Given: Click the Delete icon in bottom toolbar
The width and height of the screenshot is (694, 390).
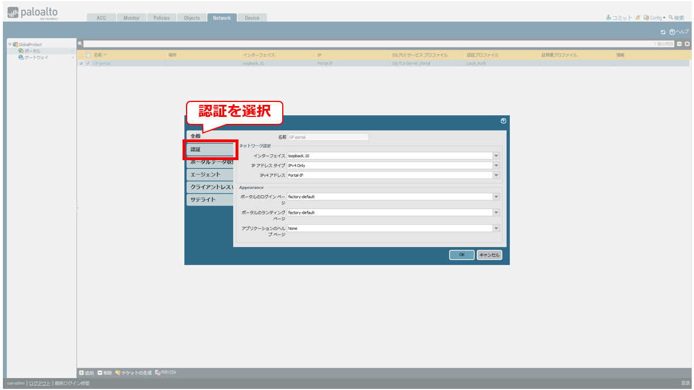Looking at the screenshot, I should point(100,373).
